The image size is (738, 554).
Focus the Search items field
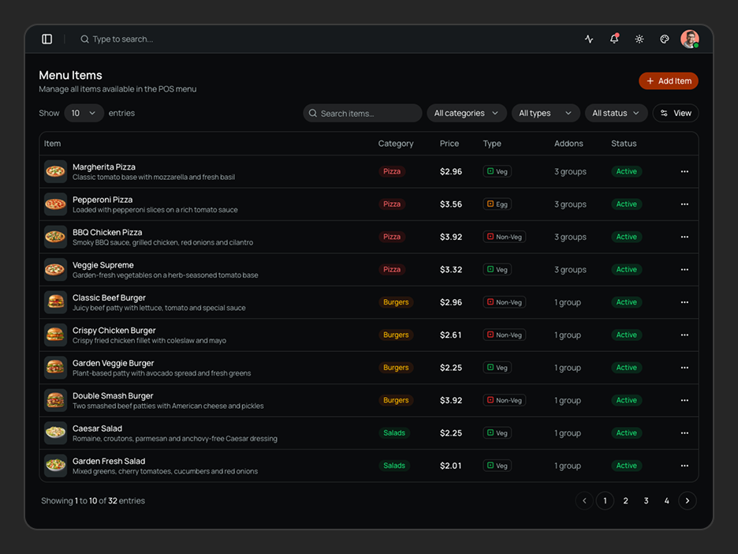[363, 113]
